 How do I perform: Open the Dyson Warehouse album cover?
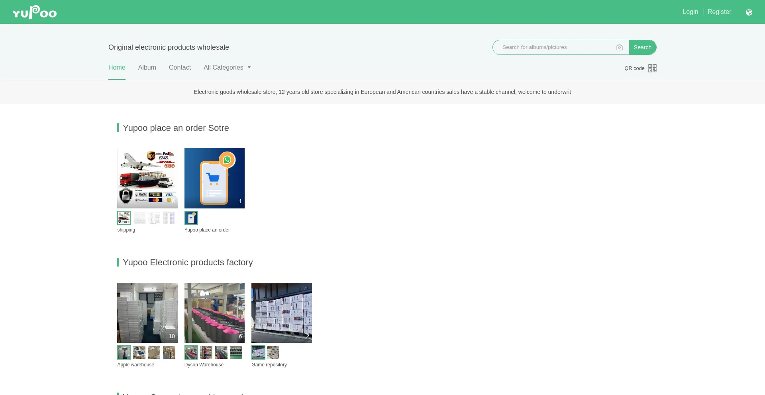(x=214, y=313)
